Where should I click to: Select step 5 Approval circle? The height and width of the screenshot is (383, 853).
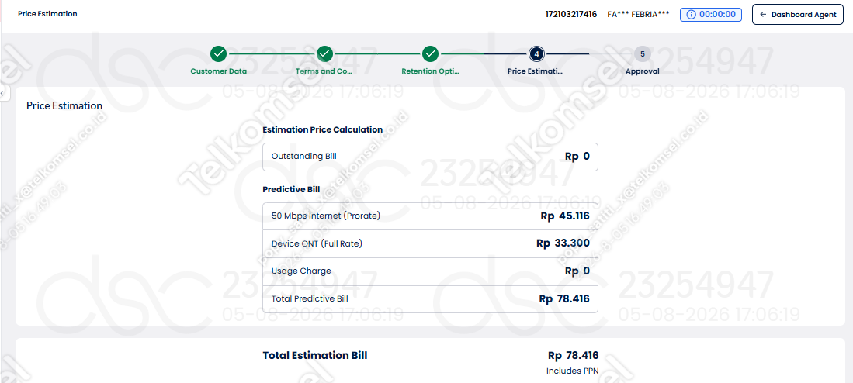[x=643, y=53]
